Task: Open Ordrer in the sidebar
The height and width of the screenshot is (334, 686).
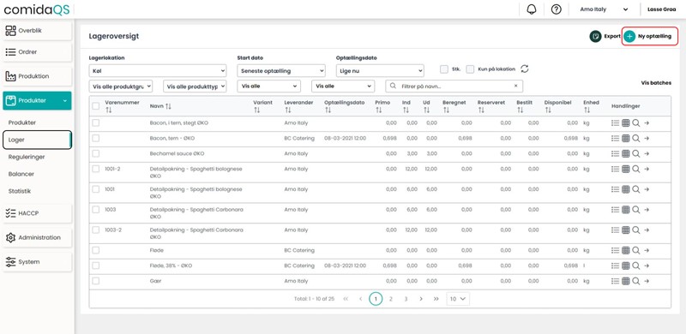Action: 37,51
